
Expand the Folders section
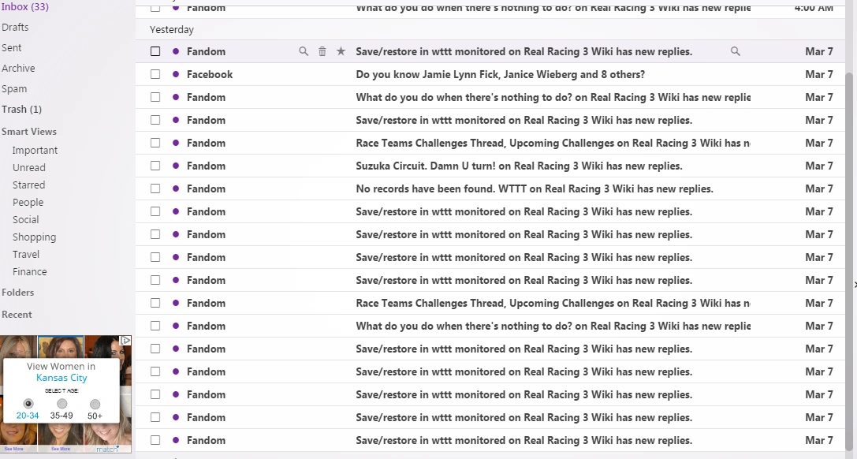pos(18,293)
